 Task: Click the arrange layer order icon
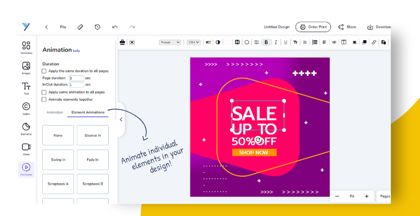click(x=364, y=42)
